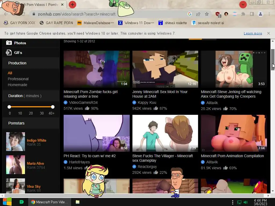Click the striped flag extension icon
The height and width of the screenshot is (206, 275).
(x=235, y=14)
